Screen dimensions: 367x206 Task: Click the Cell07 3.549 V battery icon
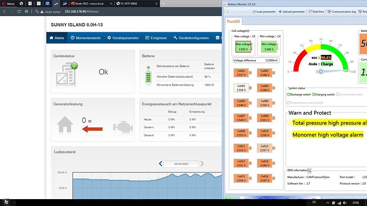(x=243, y=118)
